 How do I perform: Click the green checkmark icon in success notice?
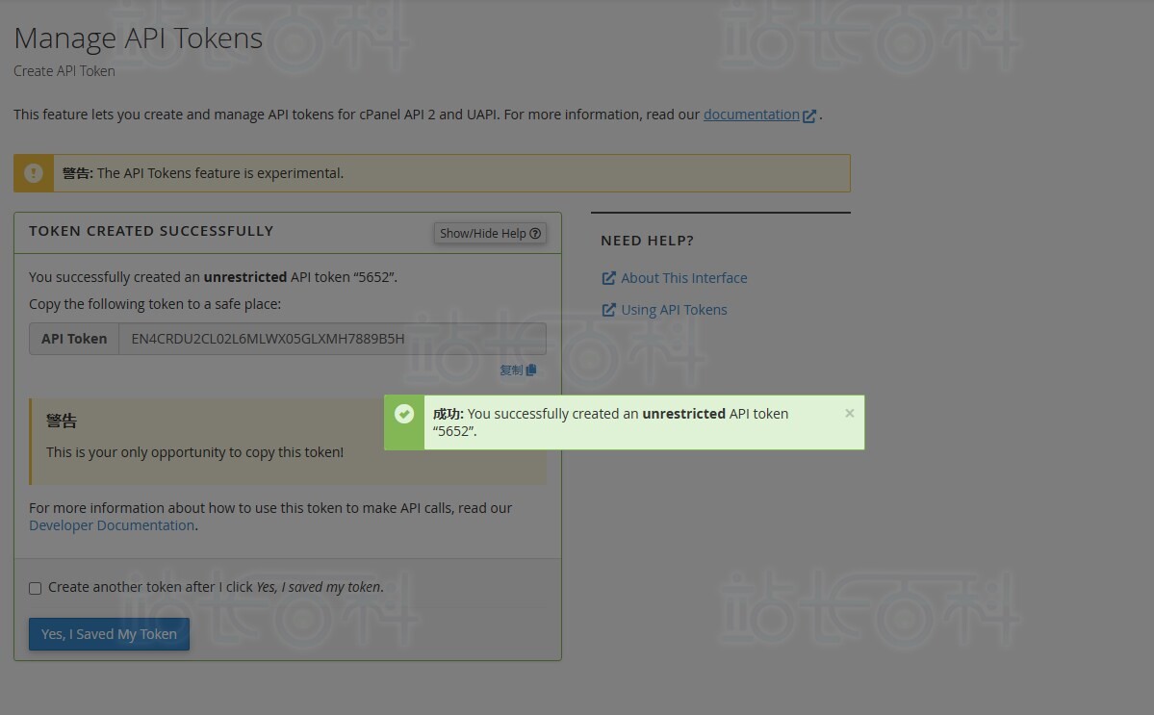click(404, 414)
